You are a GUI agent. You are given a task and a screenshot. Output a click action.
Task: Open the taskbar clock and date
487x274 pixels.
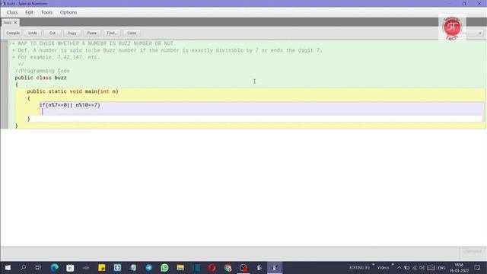(459, 267)
